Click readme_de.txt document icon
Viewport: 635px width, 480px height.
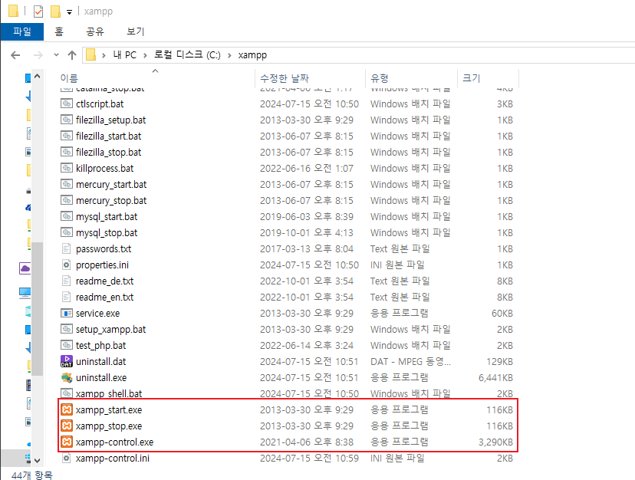pos(67,281)
